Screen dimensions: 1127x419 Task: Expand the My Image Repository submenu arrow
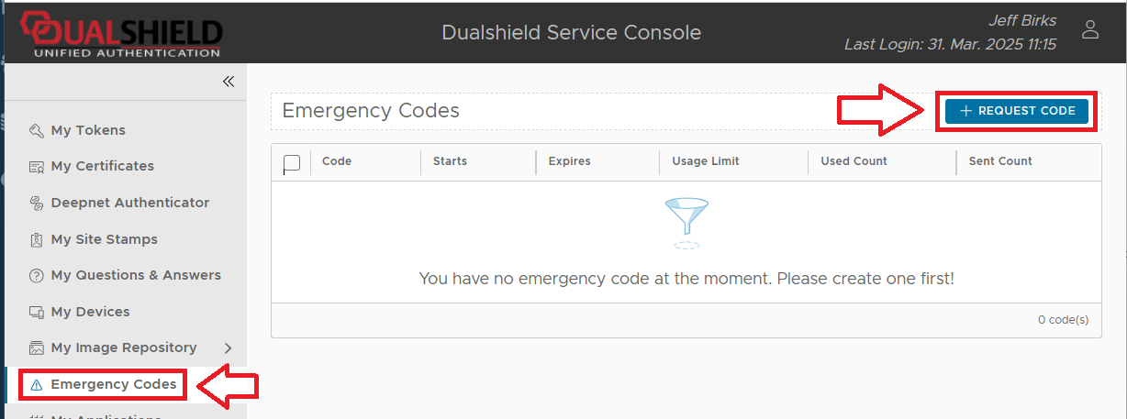pos(228,348)
